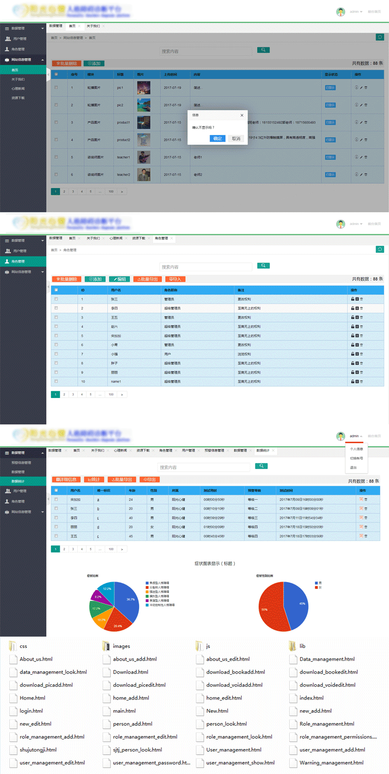Close the 信息 dialog with X

pyautogui.click(x=242, y=115)
